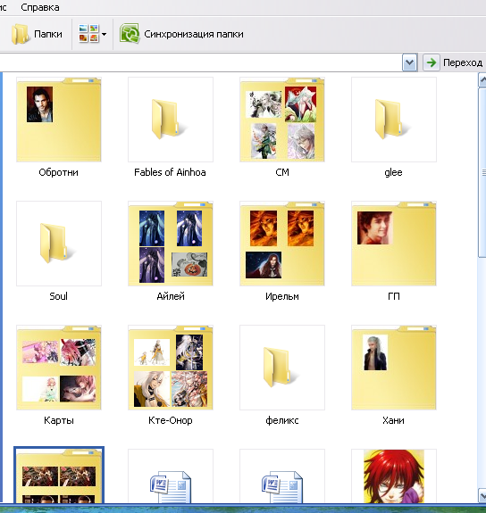Screen dimensions: 486x513
Task: Select the феликс folder icon
Action: [x=282, y=368]
